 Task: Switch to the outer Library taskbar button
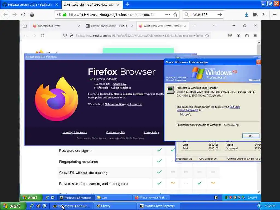[x=115, y=206]
